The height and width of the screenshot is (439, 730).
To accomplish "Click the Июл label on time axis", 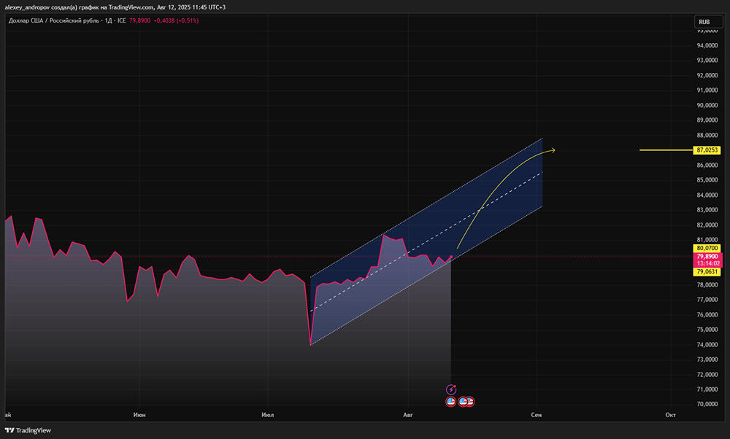I will [268, 415].
